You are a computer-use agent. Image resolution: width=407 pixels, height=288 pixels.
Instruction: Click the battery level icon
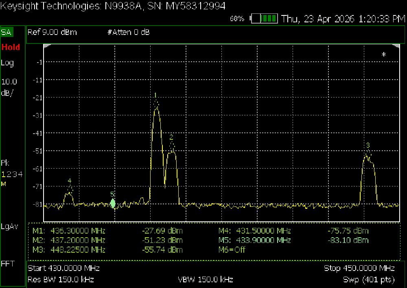264,19
